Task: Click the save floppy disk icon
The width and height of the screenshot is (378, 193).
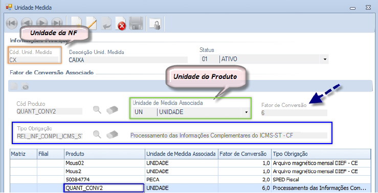Action: [136, 23]
